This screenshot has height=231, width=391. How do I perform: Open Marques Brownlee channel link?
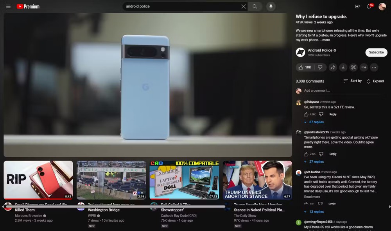[29, 216]
